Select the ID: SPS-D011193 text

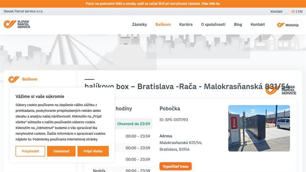174,120
